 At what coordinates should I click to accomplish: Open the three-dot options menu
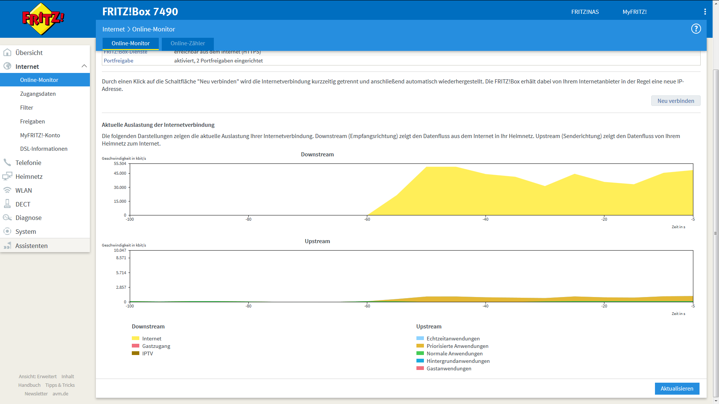tap(705, 12)
